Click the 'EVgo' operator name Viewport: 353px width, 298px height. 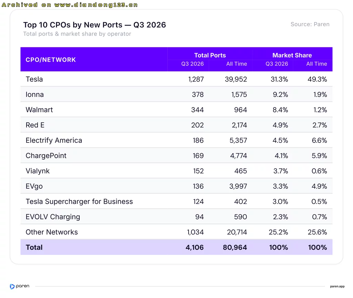[x=34, y=187]
